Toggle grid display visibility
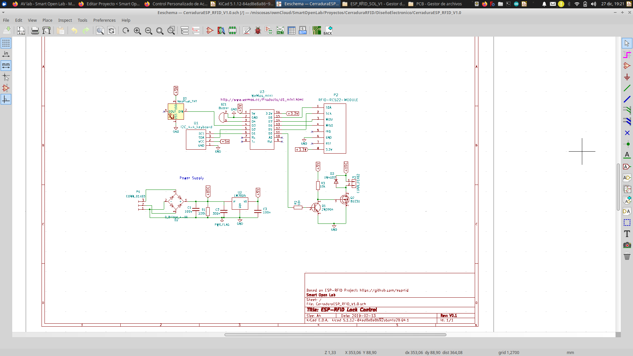 pyautogui.click(x=6, y=43)
